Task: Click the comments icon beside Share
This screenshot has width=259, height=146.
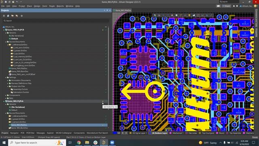Action: (219, 6)
